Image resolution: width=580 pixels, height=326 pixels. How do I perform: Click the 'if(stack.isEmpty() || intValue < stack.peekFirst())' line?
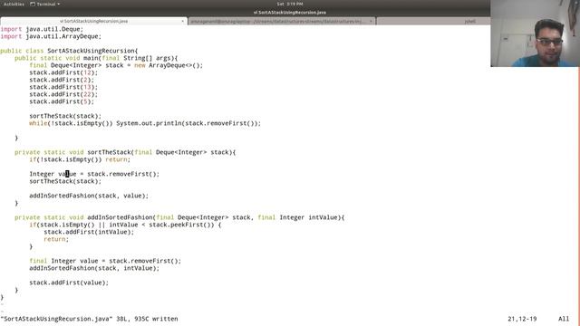pos(125,225)
